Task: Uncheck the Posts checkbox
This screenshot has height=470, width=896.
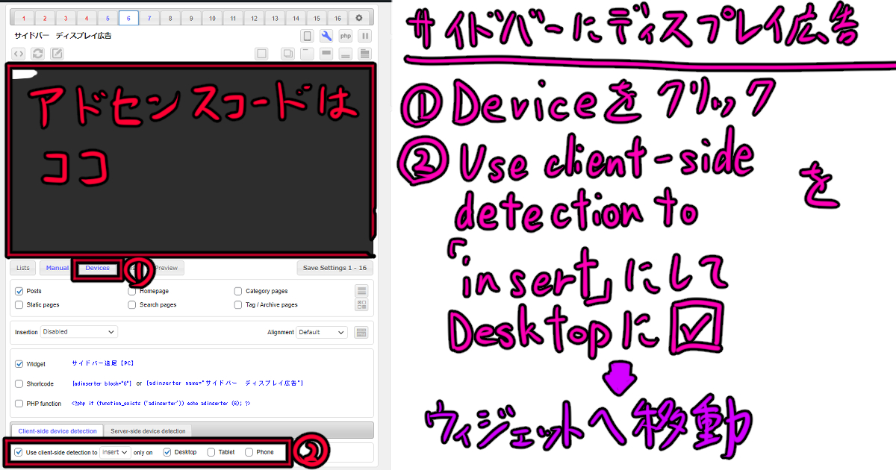Action: point(19,291)
